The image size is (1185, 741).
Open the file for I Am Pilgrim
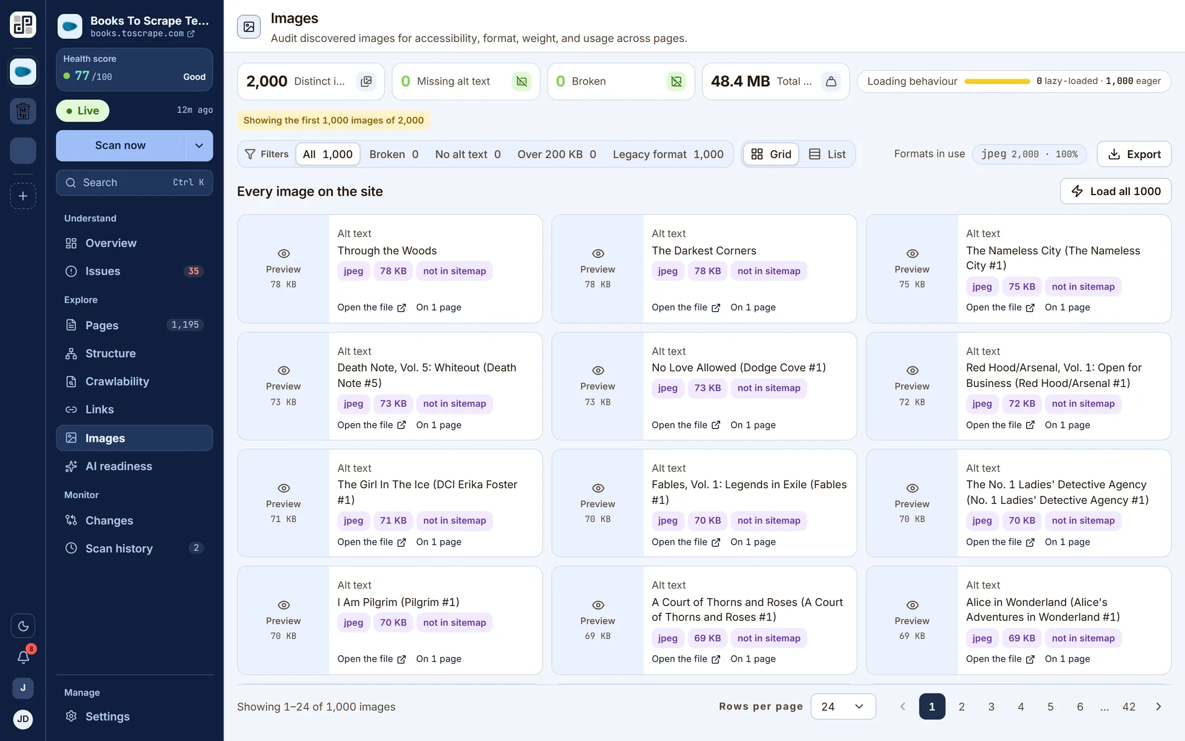(372, 659)
